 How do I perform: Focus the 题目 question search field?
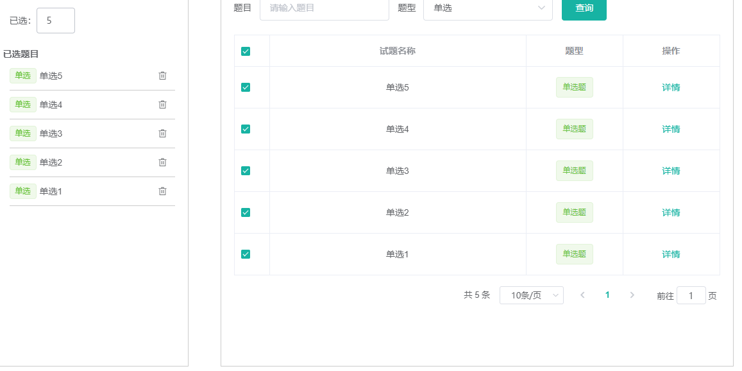pyautogui.click(x=324, y=8)
